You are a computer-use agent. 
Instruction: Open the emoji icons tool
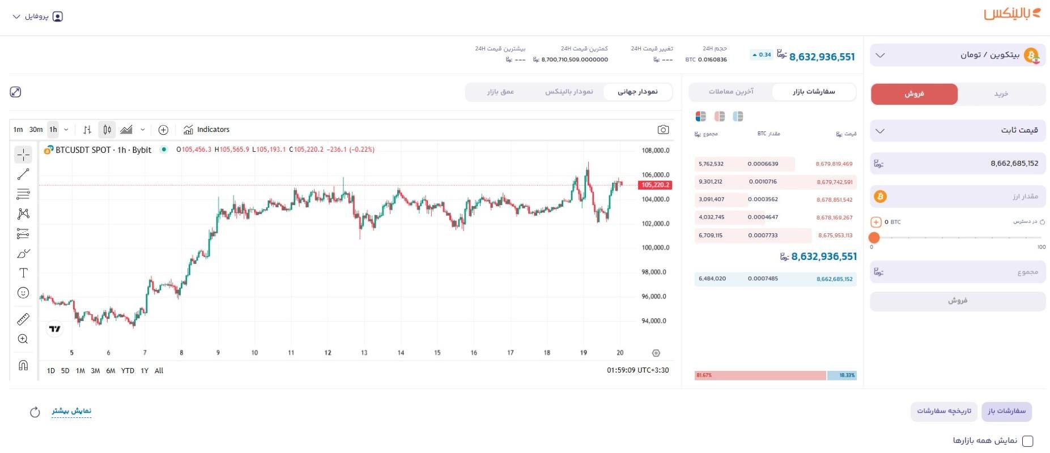23,293
